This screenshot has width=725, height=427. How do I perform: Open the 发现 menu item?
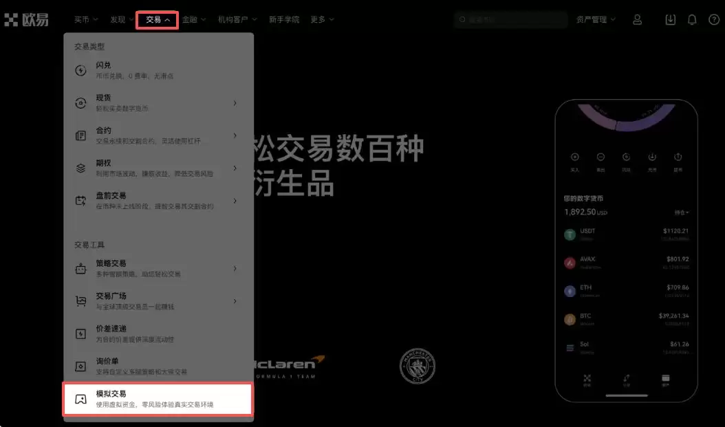(x=120, y=19)
